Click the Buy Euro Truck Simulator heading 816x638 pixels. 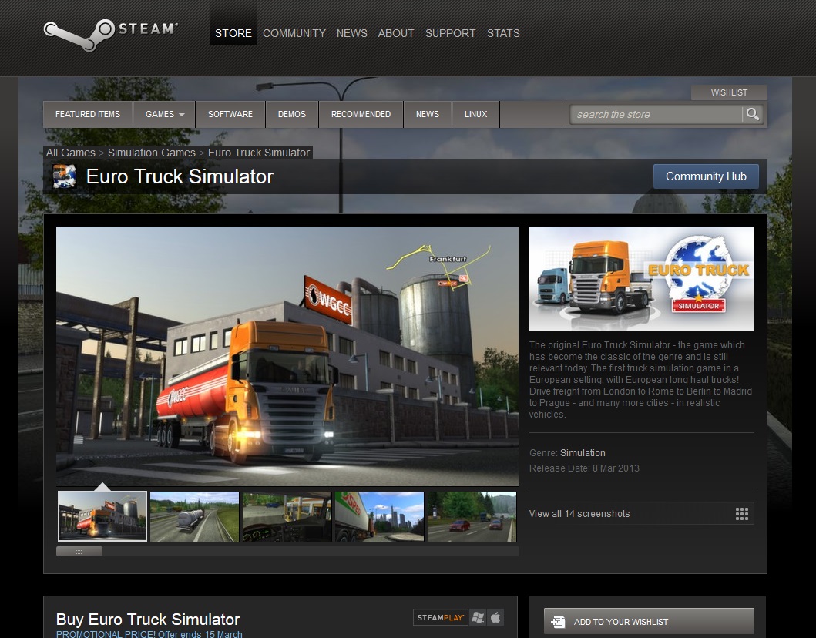[148, 620]
